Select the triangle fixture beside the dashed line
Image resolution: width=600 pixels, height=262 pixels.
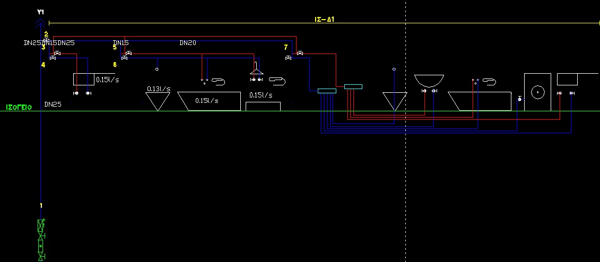[395, 101]
